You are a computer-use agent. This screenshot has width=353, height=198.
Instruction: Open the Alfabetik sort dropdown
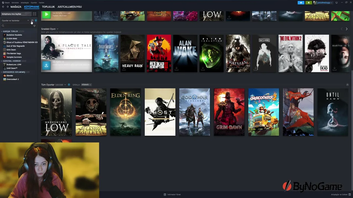click(86, 85)
